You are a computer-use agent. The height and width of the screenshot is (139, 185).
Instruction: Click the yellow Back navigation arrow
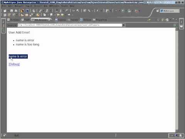pyautogui.click(x=58, y=15)
